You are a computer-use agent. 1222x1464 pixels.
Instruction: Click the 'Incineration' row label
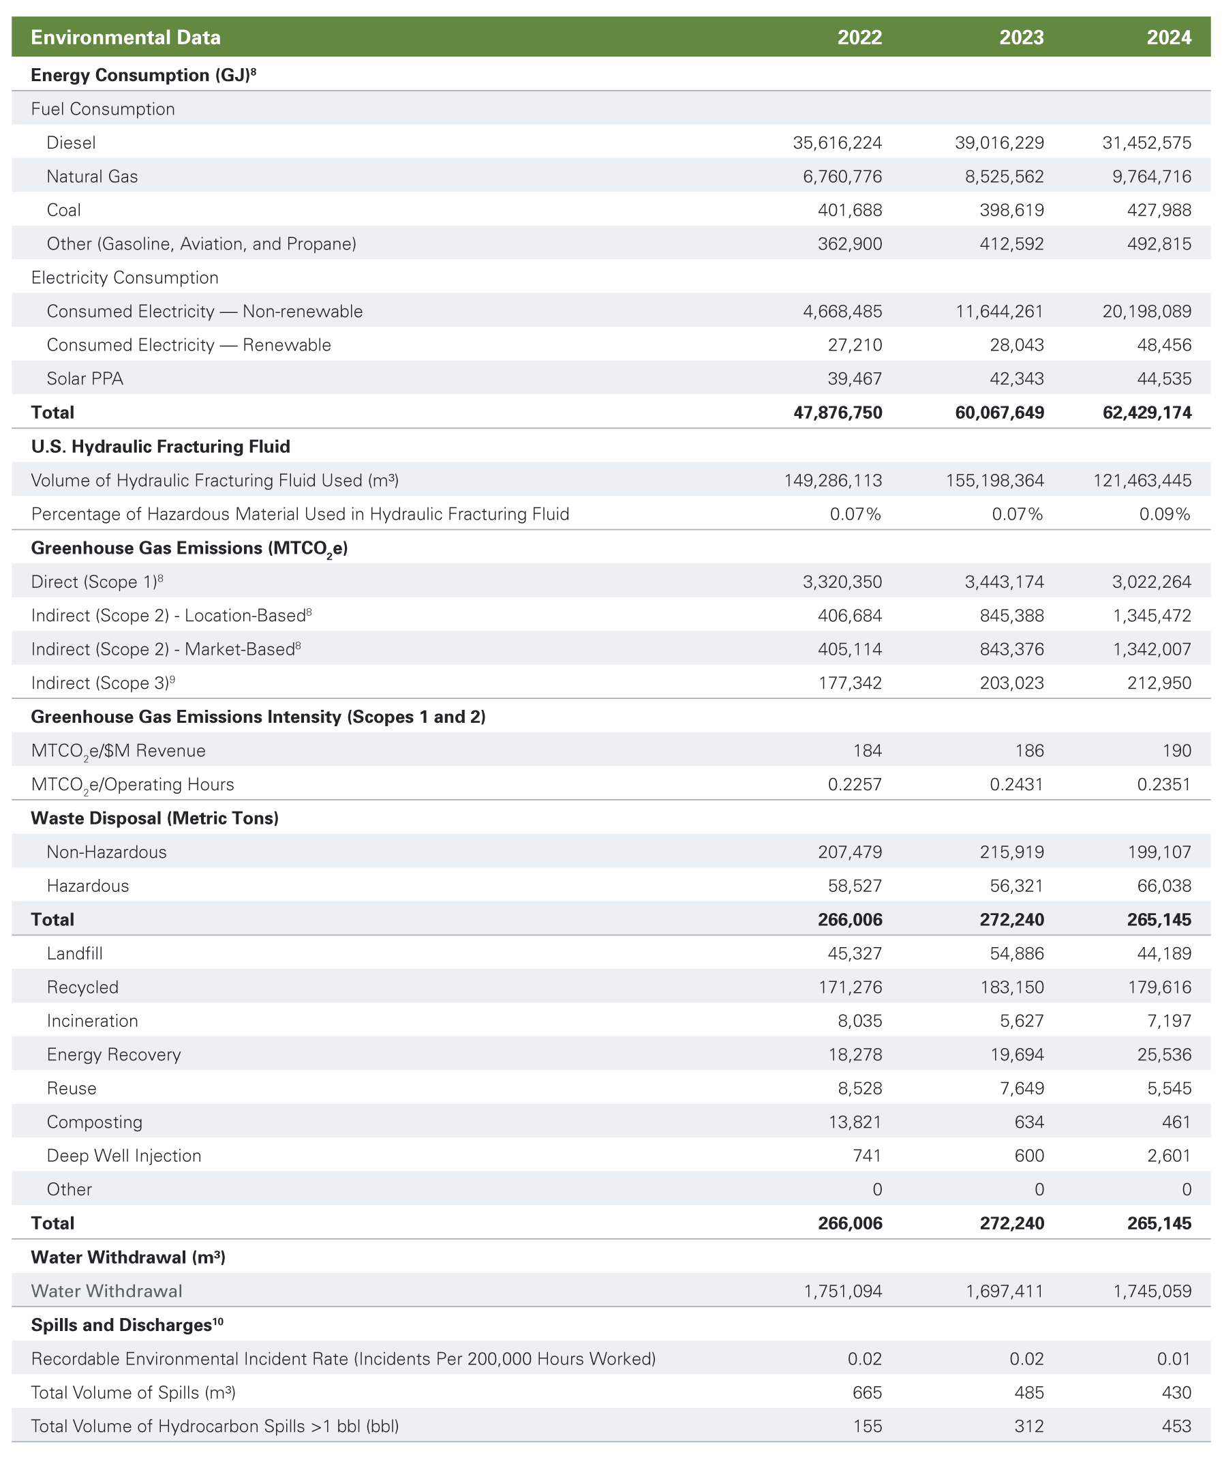click(93, 1021)
